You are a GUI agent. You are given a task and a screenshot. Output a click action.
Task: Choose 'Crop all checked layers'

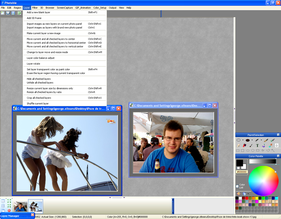click(65, 98)
